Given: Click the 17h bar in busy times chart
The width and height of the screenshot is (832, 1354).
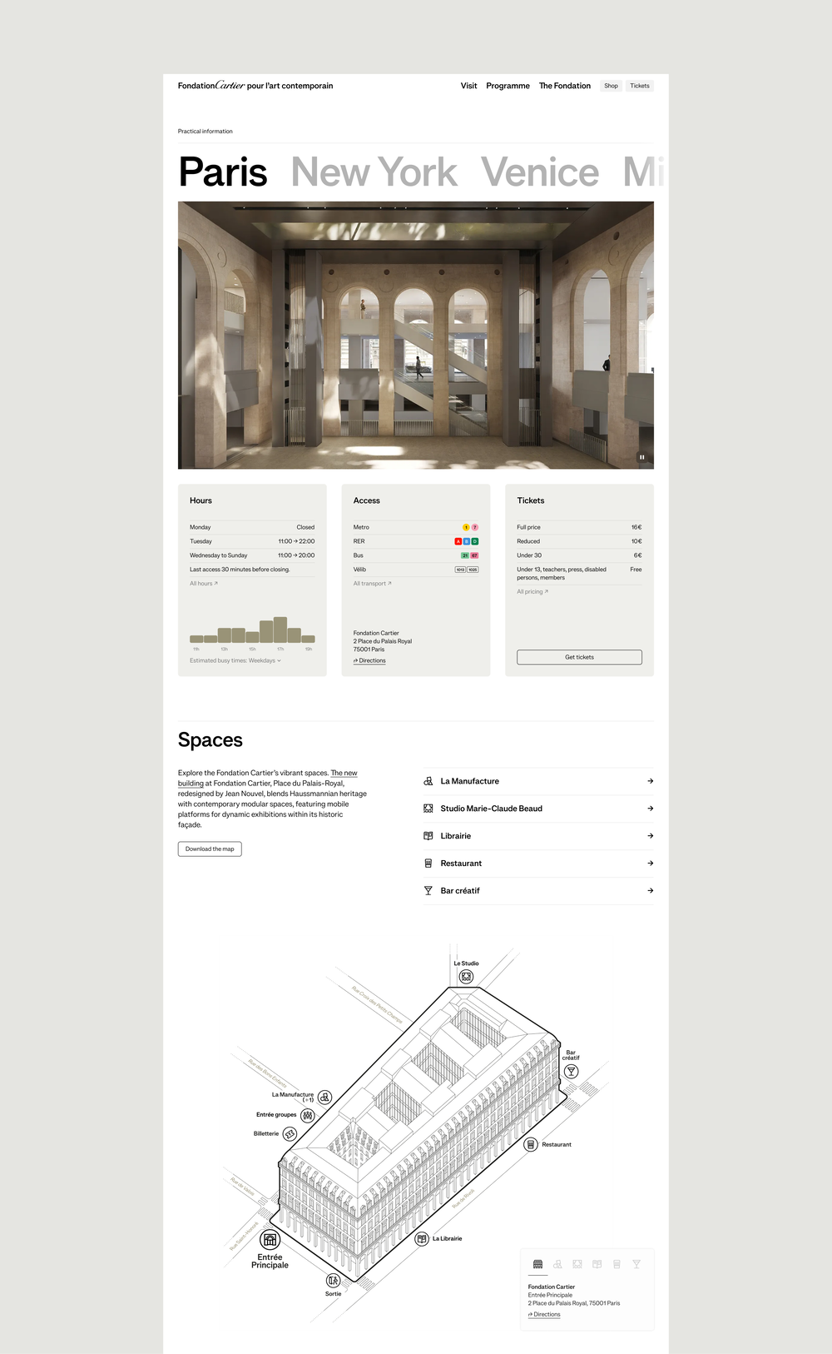Looking at the screenshot, I should [280, 630].
